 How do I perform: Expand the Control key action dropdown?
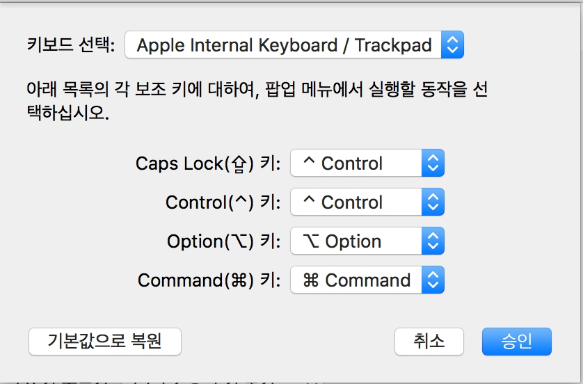pos(356,202)
